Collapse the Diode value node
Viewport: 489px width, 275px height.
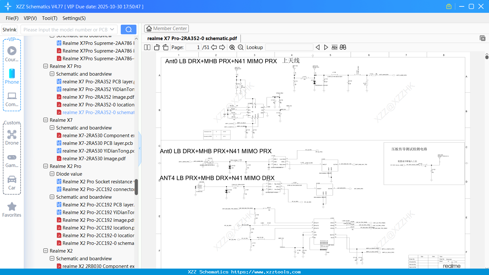pyautogui.click(x=52, y=174)
